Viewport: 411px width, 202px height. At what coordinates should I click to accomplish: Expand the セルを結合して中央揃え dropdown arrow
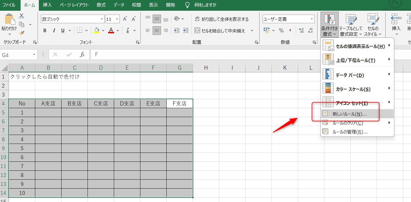pos(252,30)
